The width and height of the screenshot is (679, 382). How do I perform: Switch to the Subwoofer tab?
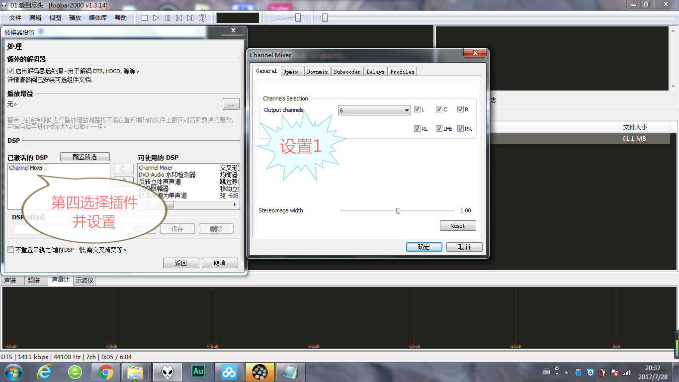coord(347,72)
